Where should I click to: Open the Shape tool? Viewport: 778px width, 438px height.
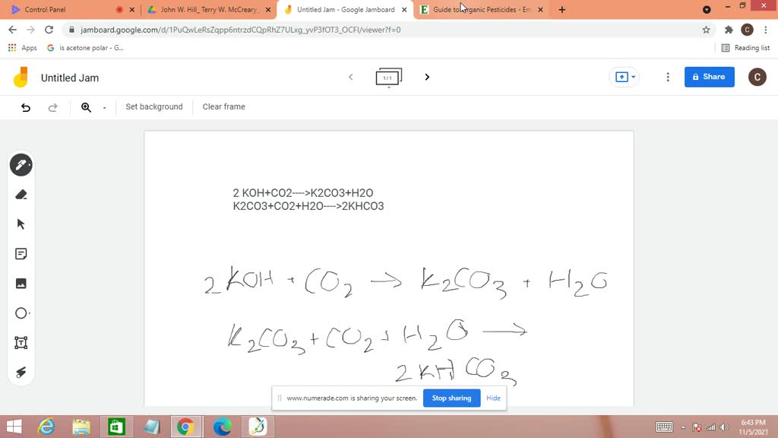[21, 313]
